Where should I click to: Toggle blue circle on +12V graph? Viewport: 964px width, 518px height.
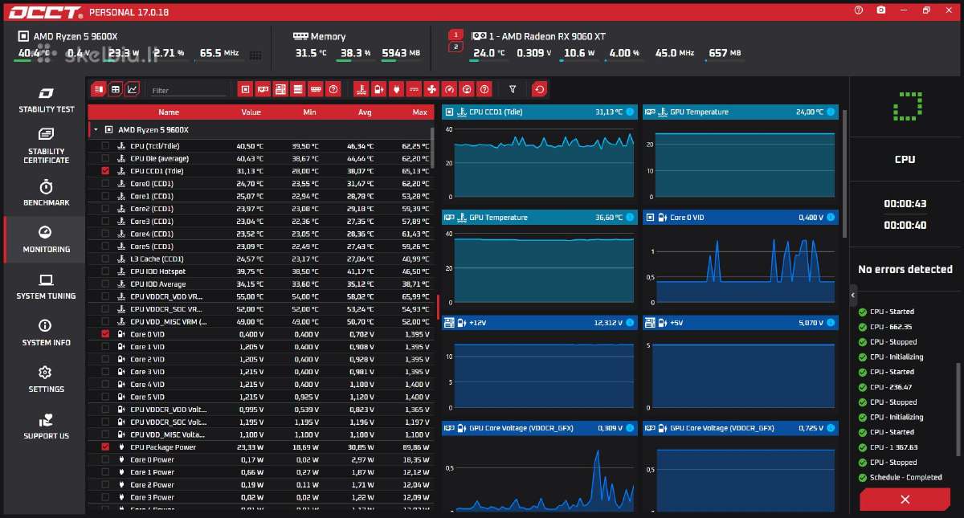(630, 323)
